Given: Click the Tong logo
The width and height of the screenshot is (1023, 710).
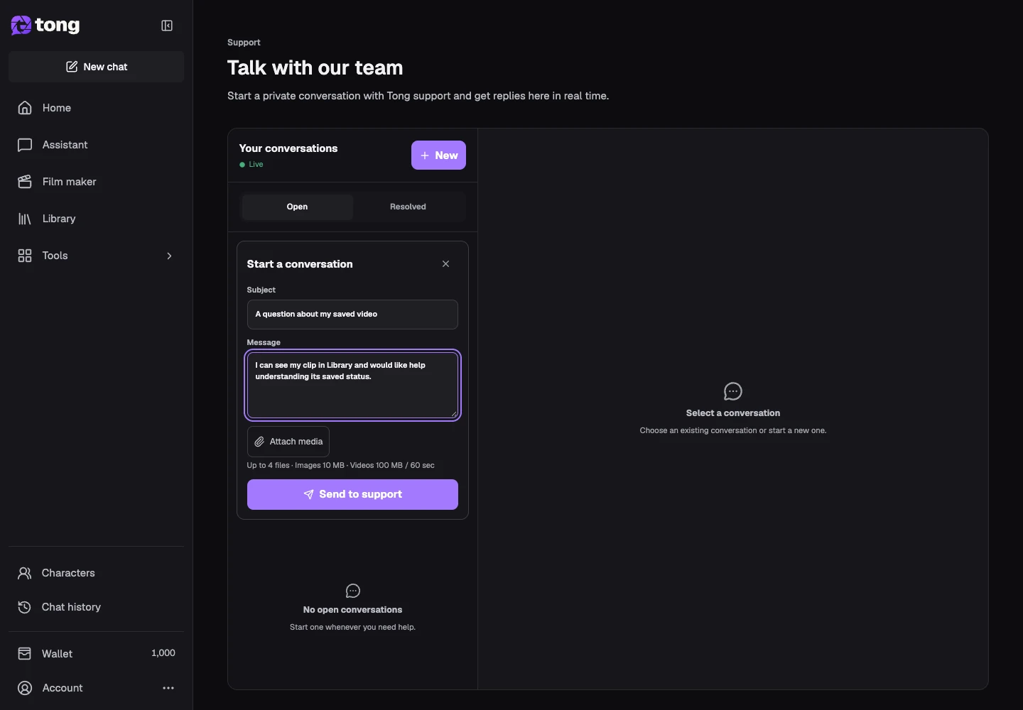Looking at the screenshot, I should 45,26.
